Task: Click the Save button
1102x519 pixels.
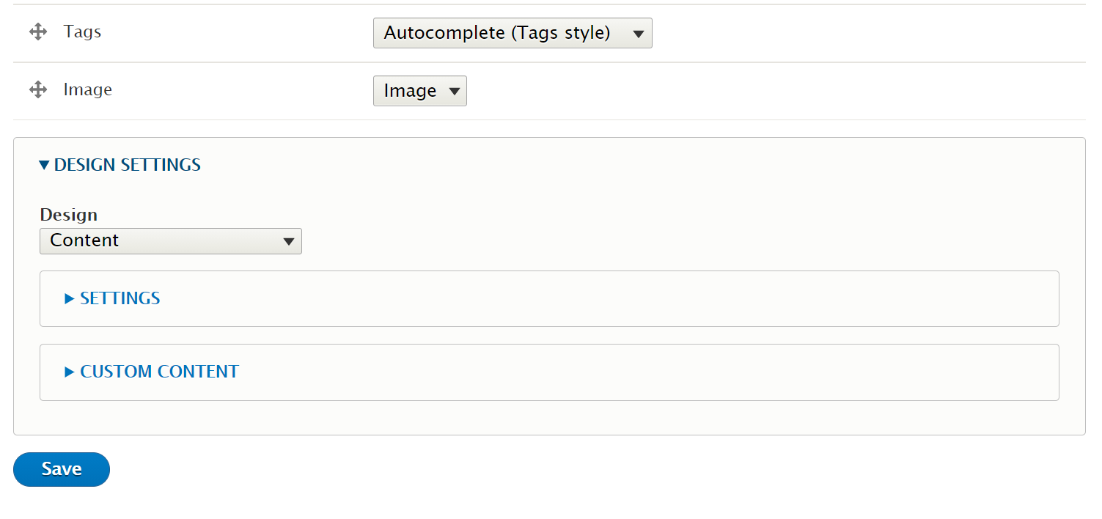Action: click(62, 469)
